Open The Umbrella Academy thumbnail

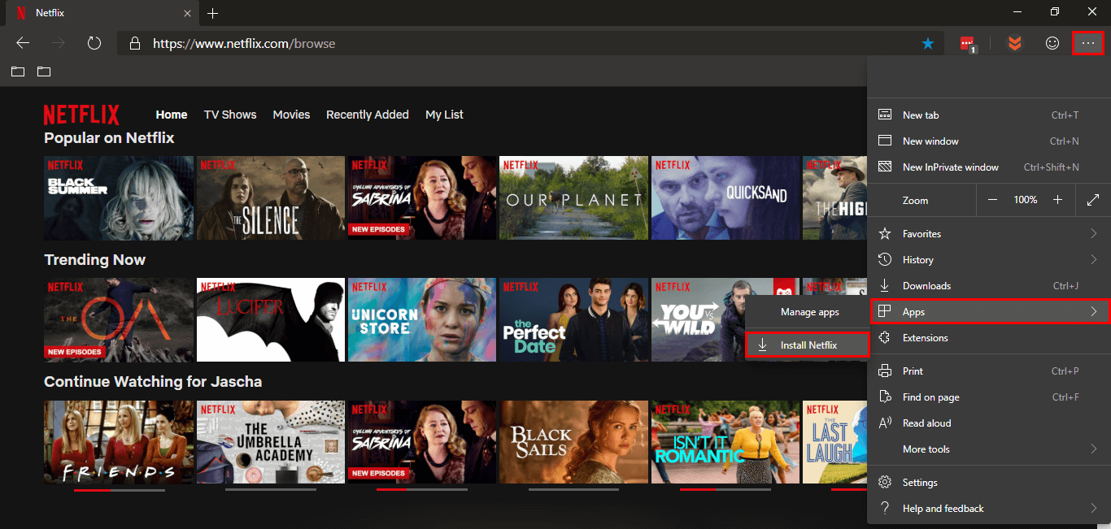[x=271, y=442]
